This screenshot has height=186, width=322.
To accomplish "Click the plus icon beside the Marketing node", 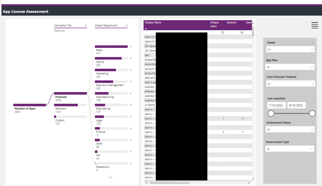I will [x=130, y=70].
